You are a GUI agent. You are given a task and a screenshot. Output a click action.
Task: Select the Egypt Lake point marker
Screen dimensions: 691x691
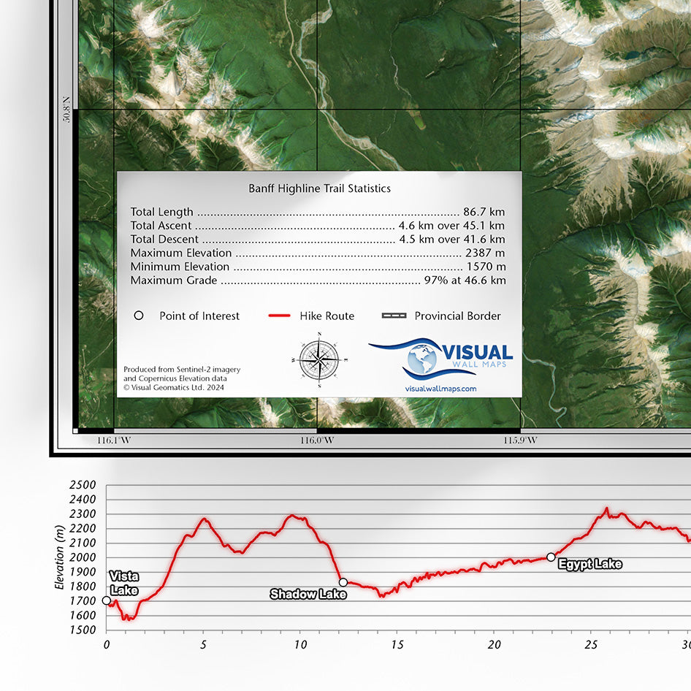(551, 557)
